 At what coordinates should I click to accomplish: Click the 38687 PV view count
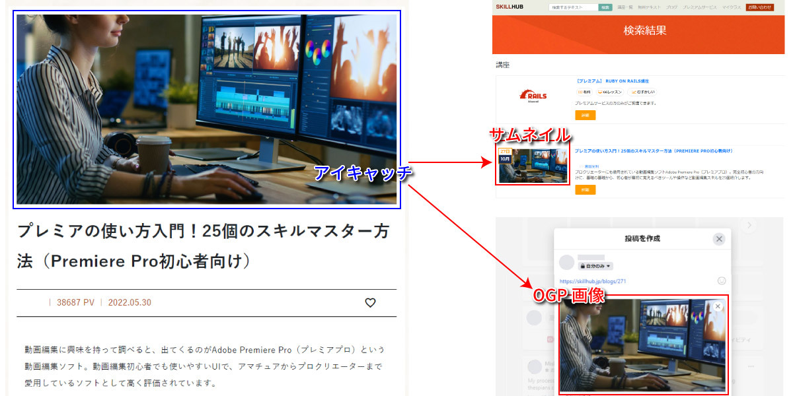[76, 302]
